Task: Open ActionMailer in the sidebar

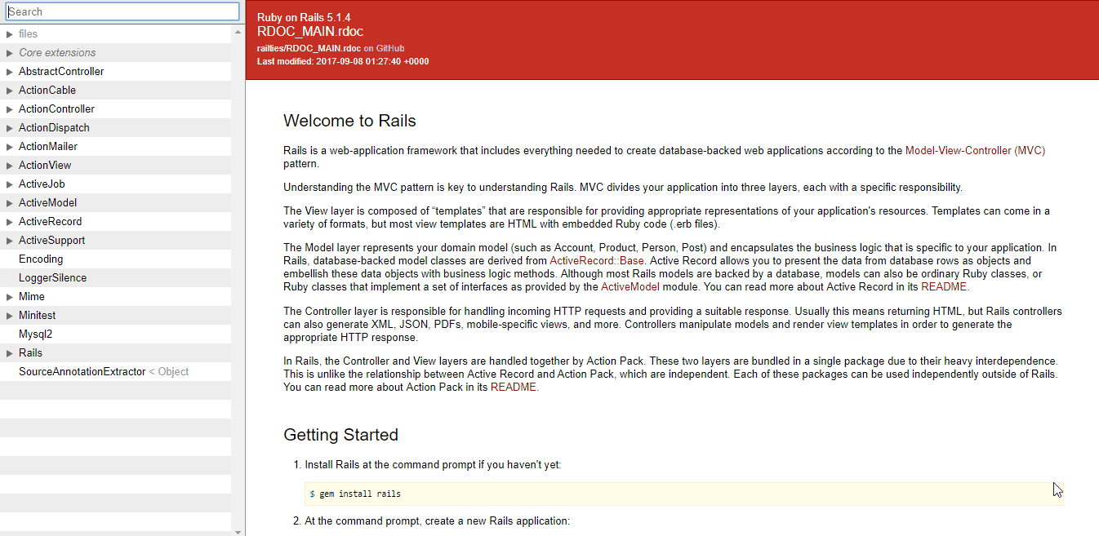Action: (48, 147)
